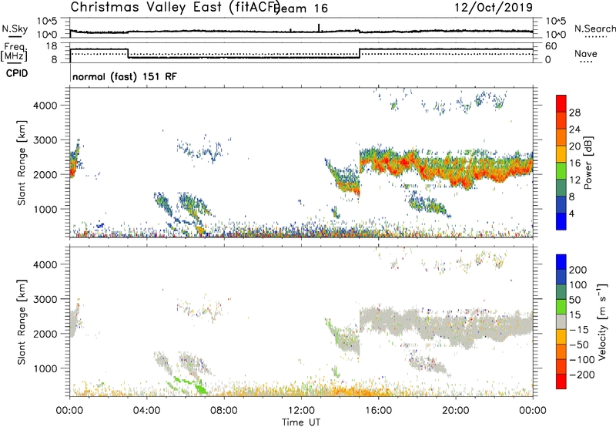Click the Velocity [m s-1] colorbar label
The height and width of the screenshot is (427, 616).
(x=602, y=322)
